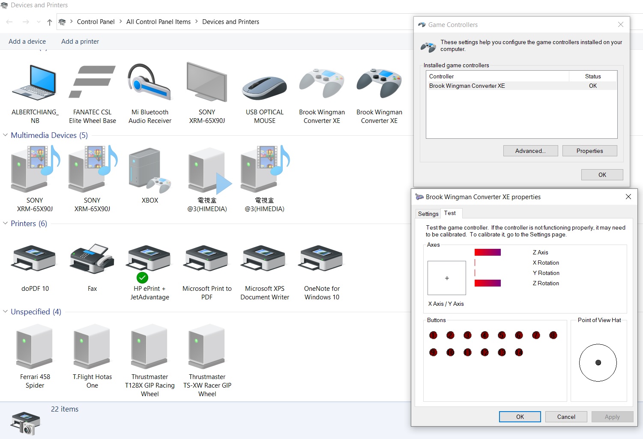This screenshot has height=439, width=643.
Task: Select the Mi Bluetooth Audio Receiver
Action: [x=150, y=93]
